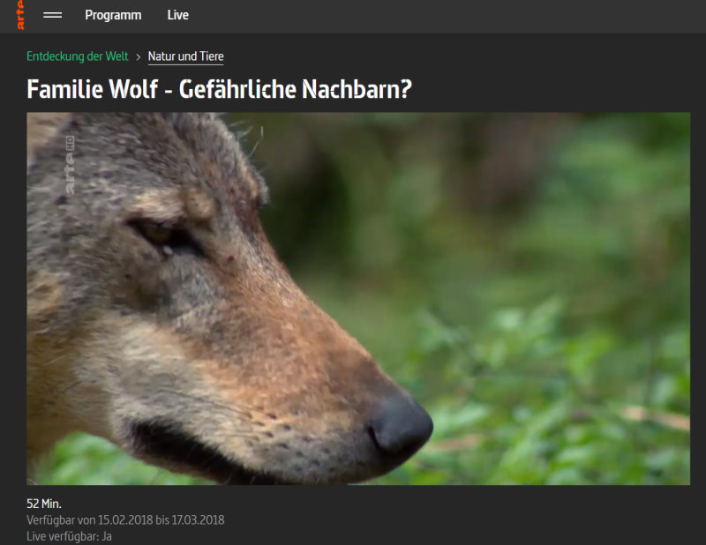Follow the Entdeckung der Welt breadcrumb

click(x=77, y=56)
